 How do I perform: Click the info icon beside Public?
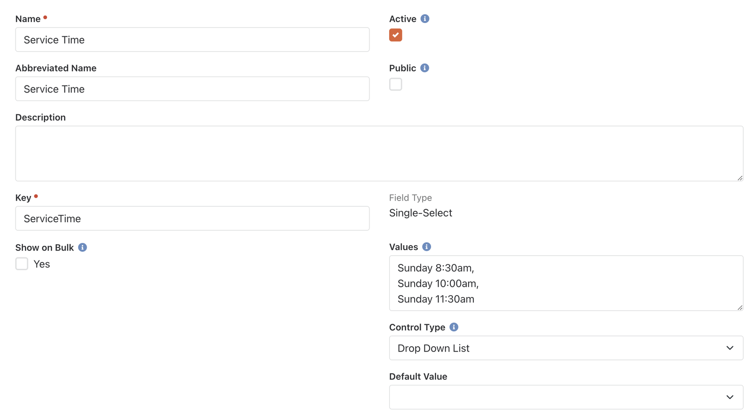click(425, 68)
